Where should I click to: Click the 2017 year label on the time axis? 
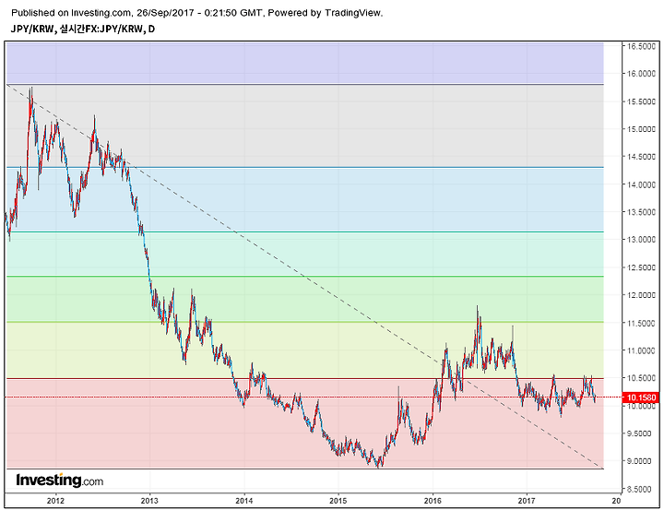(527, 501)
